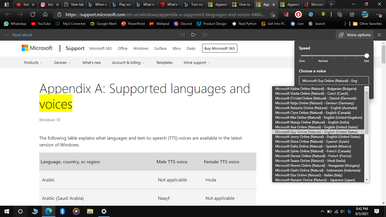Click the Share icon in toolbar
This screenshot has height=217, width=386.
click(x=352, y=14)
